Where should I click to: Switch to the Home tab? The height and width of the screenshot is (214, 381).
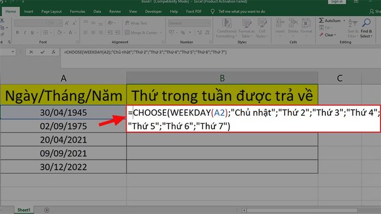[11, 11]
